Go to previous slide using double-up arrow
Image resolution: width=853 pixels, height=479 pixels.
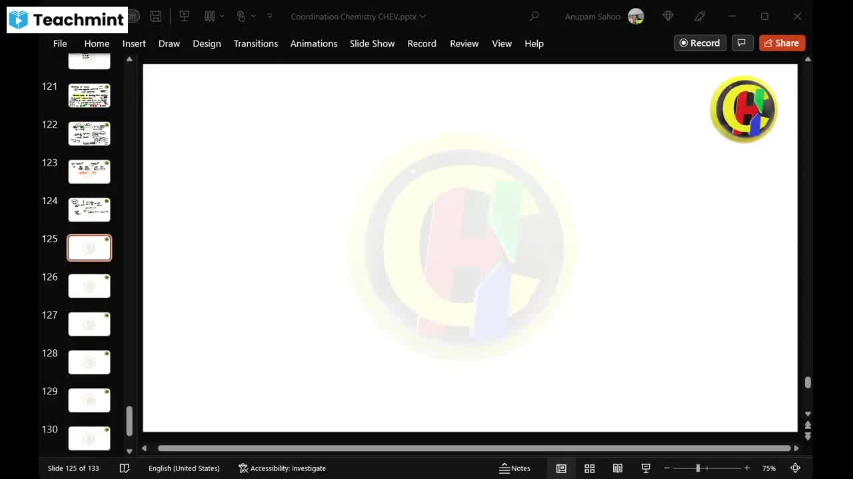pos(808,425)
